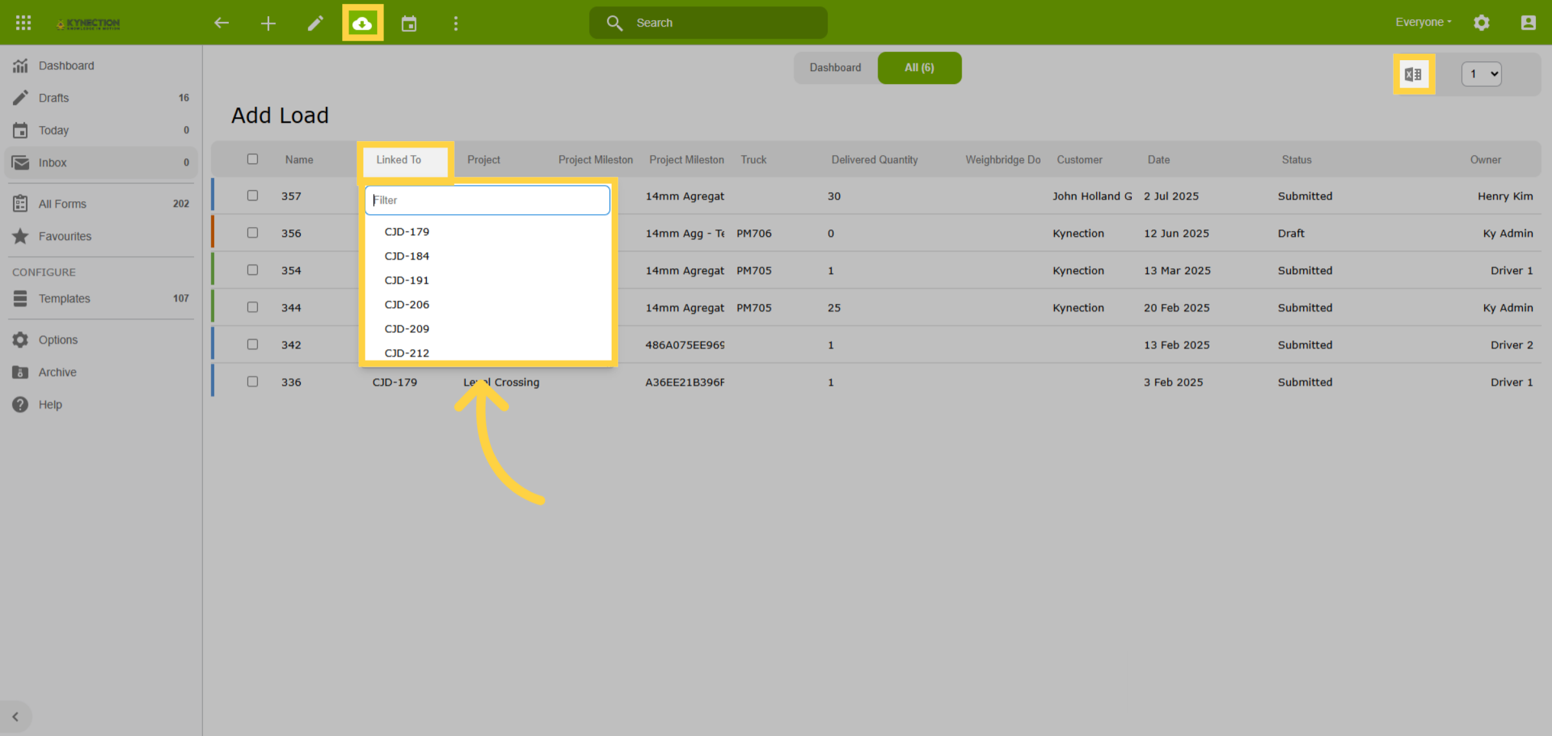1552x736 pixels.
Task: Open the Everyone filter dropdown
Action: click(1423, 22)
